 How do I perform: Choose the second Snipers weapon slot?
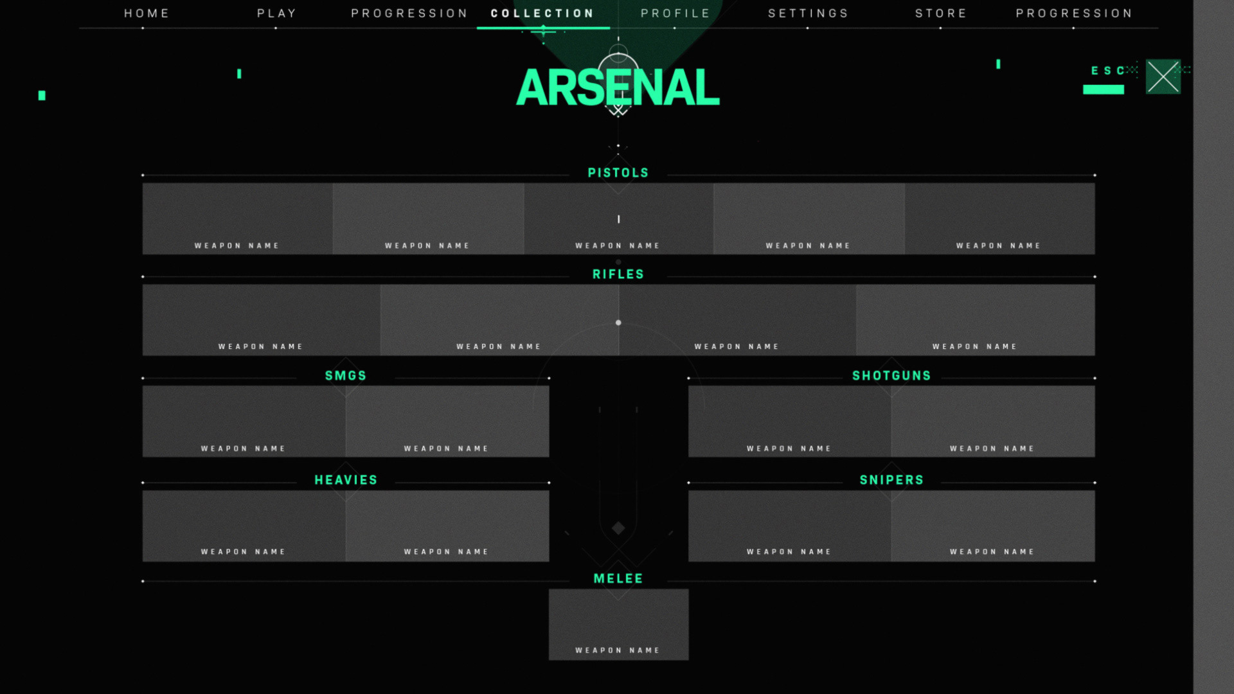tap(993, 526)
